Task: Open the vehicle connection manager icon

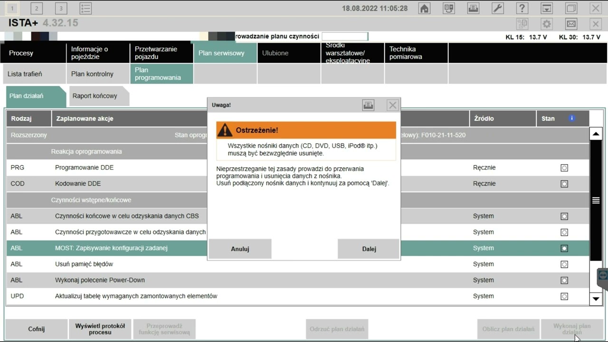Action: tap(448, 8)
